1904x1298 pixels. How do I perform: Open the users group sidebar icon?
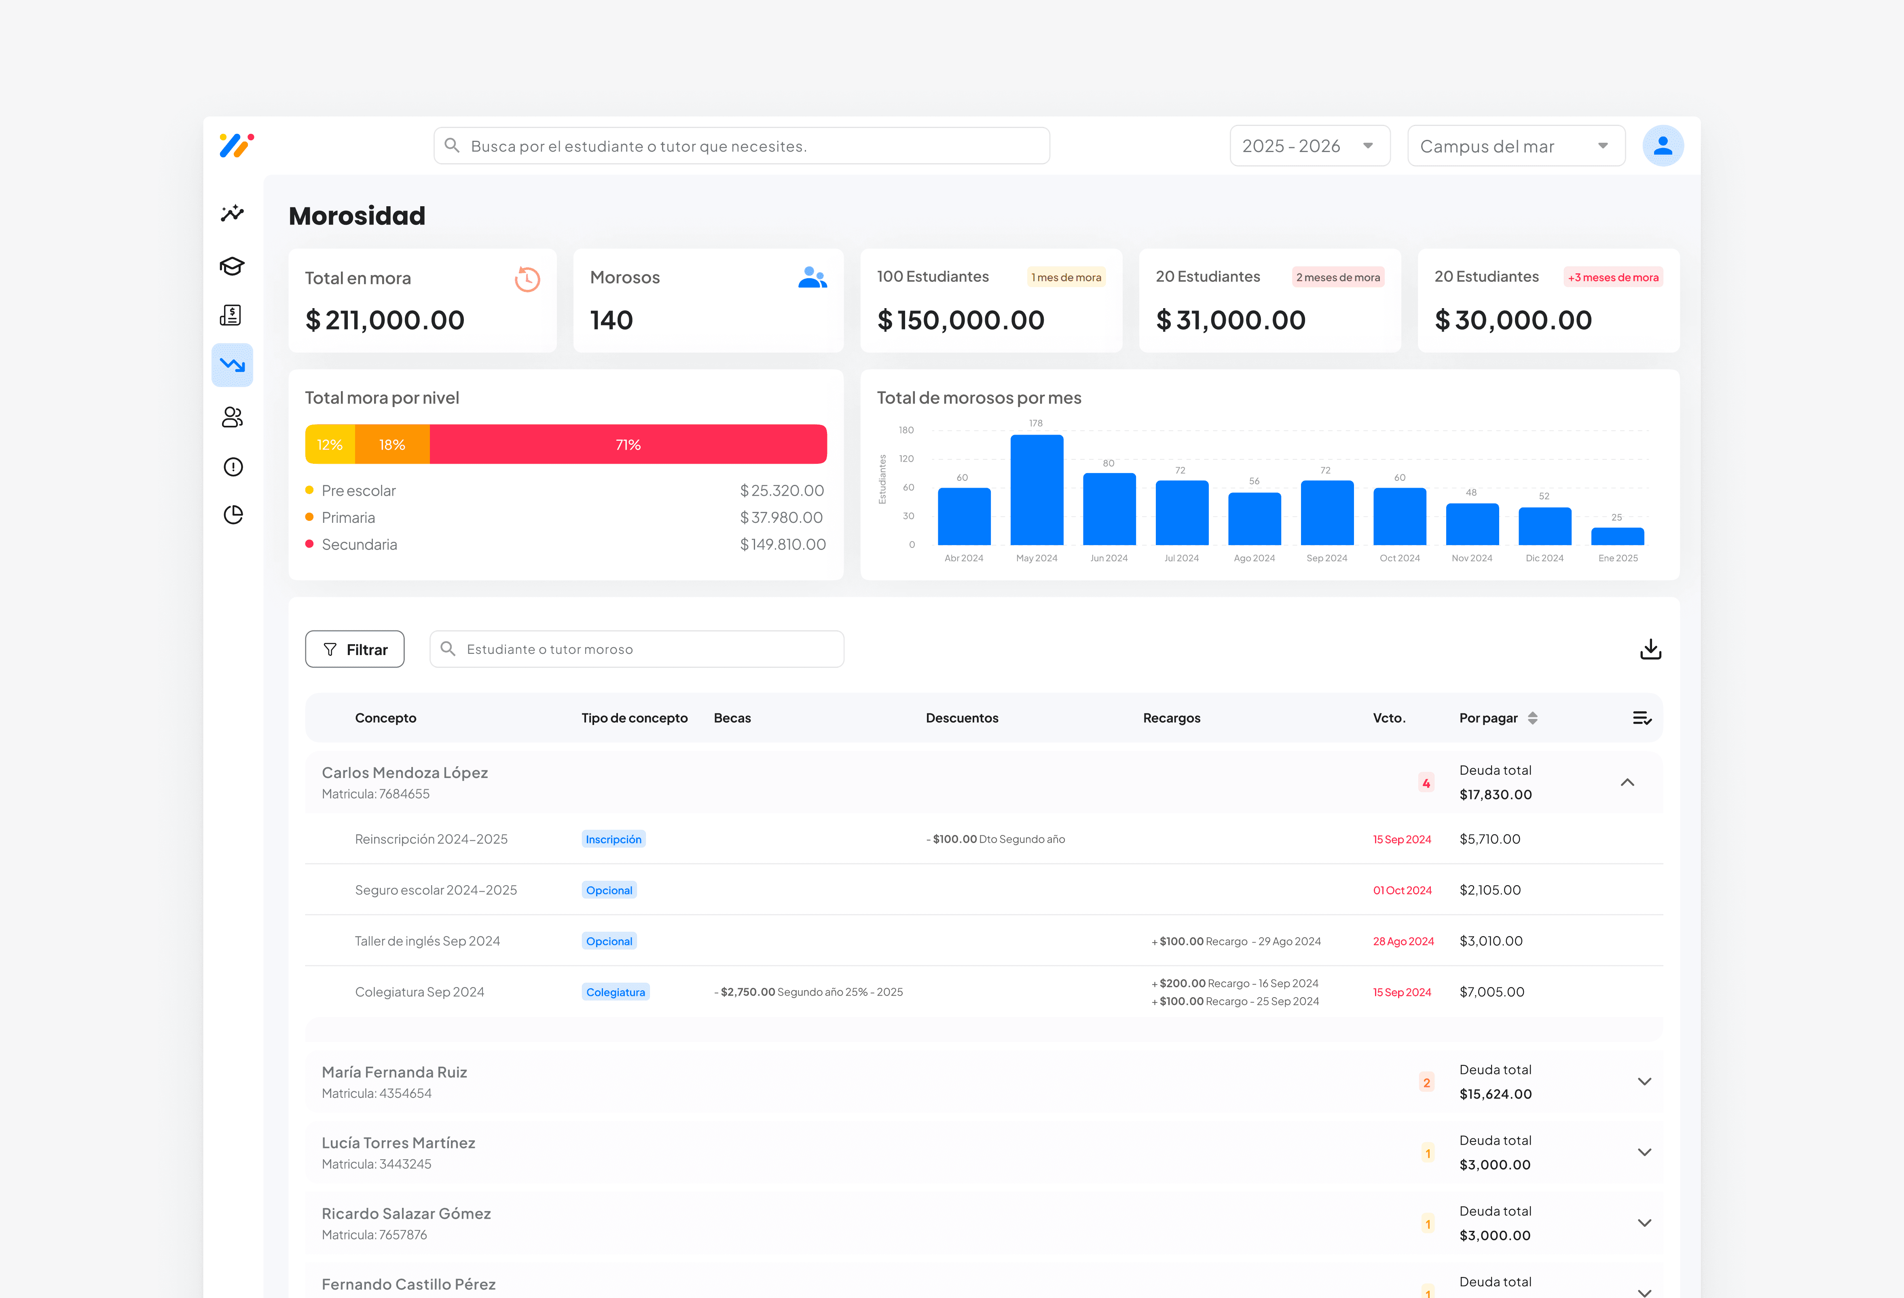coord(233,417)
